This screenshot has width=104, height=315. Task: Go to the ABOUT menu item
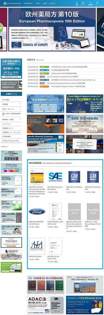38,4
